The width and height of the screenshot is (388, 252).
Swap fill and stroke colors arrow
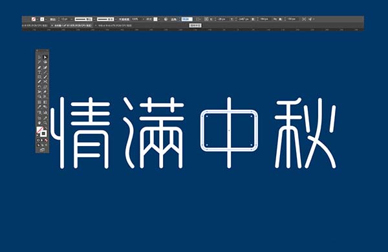[x=46, y=128]
